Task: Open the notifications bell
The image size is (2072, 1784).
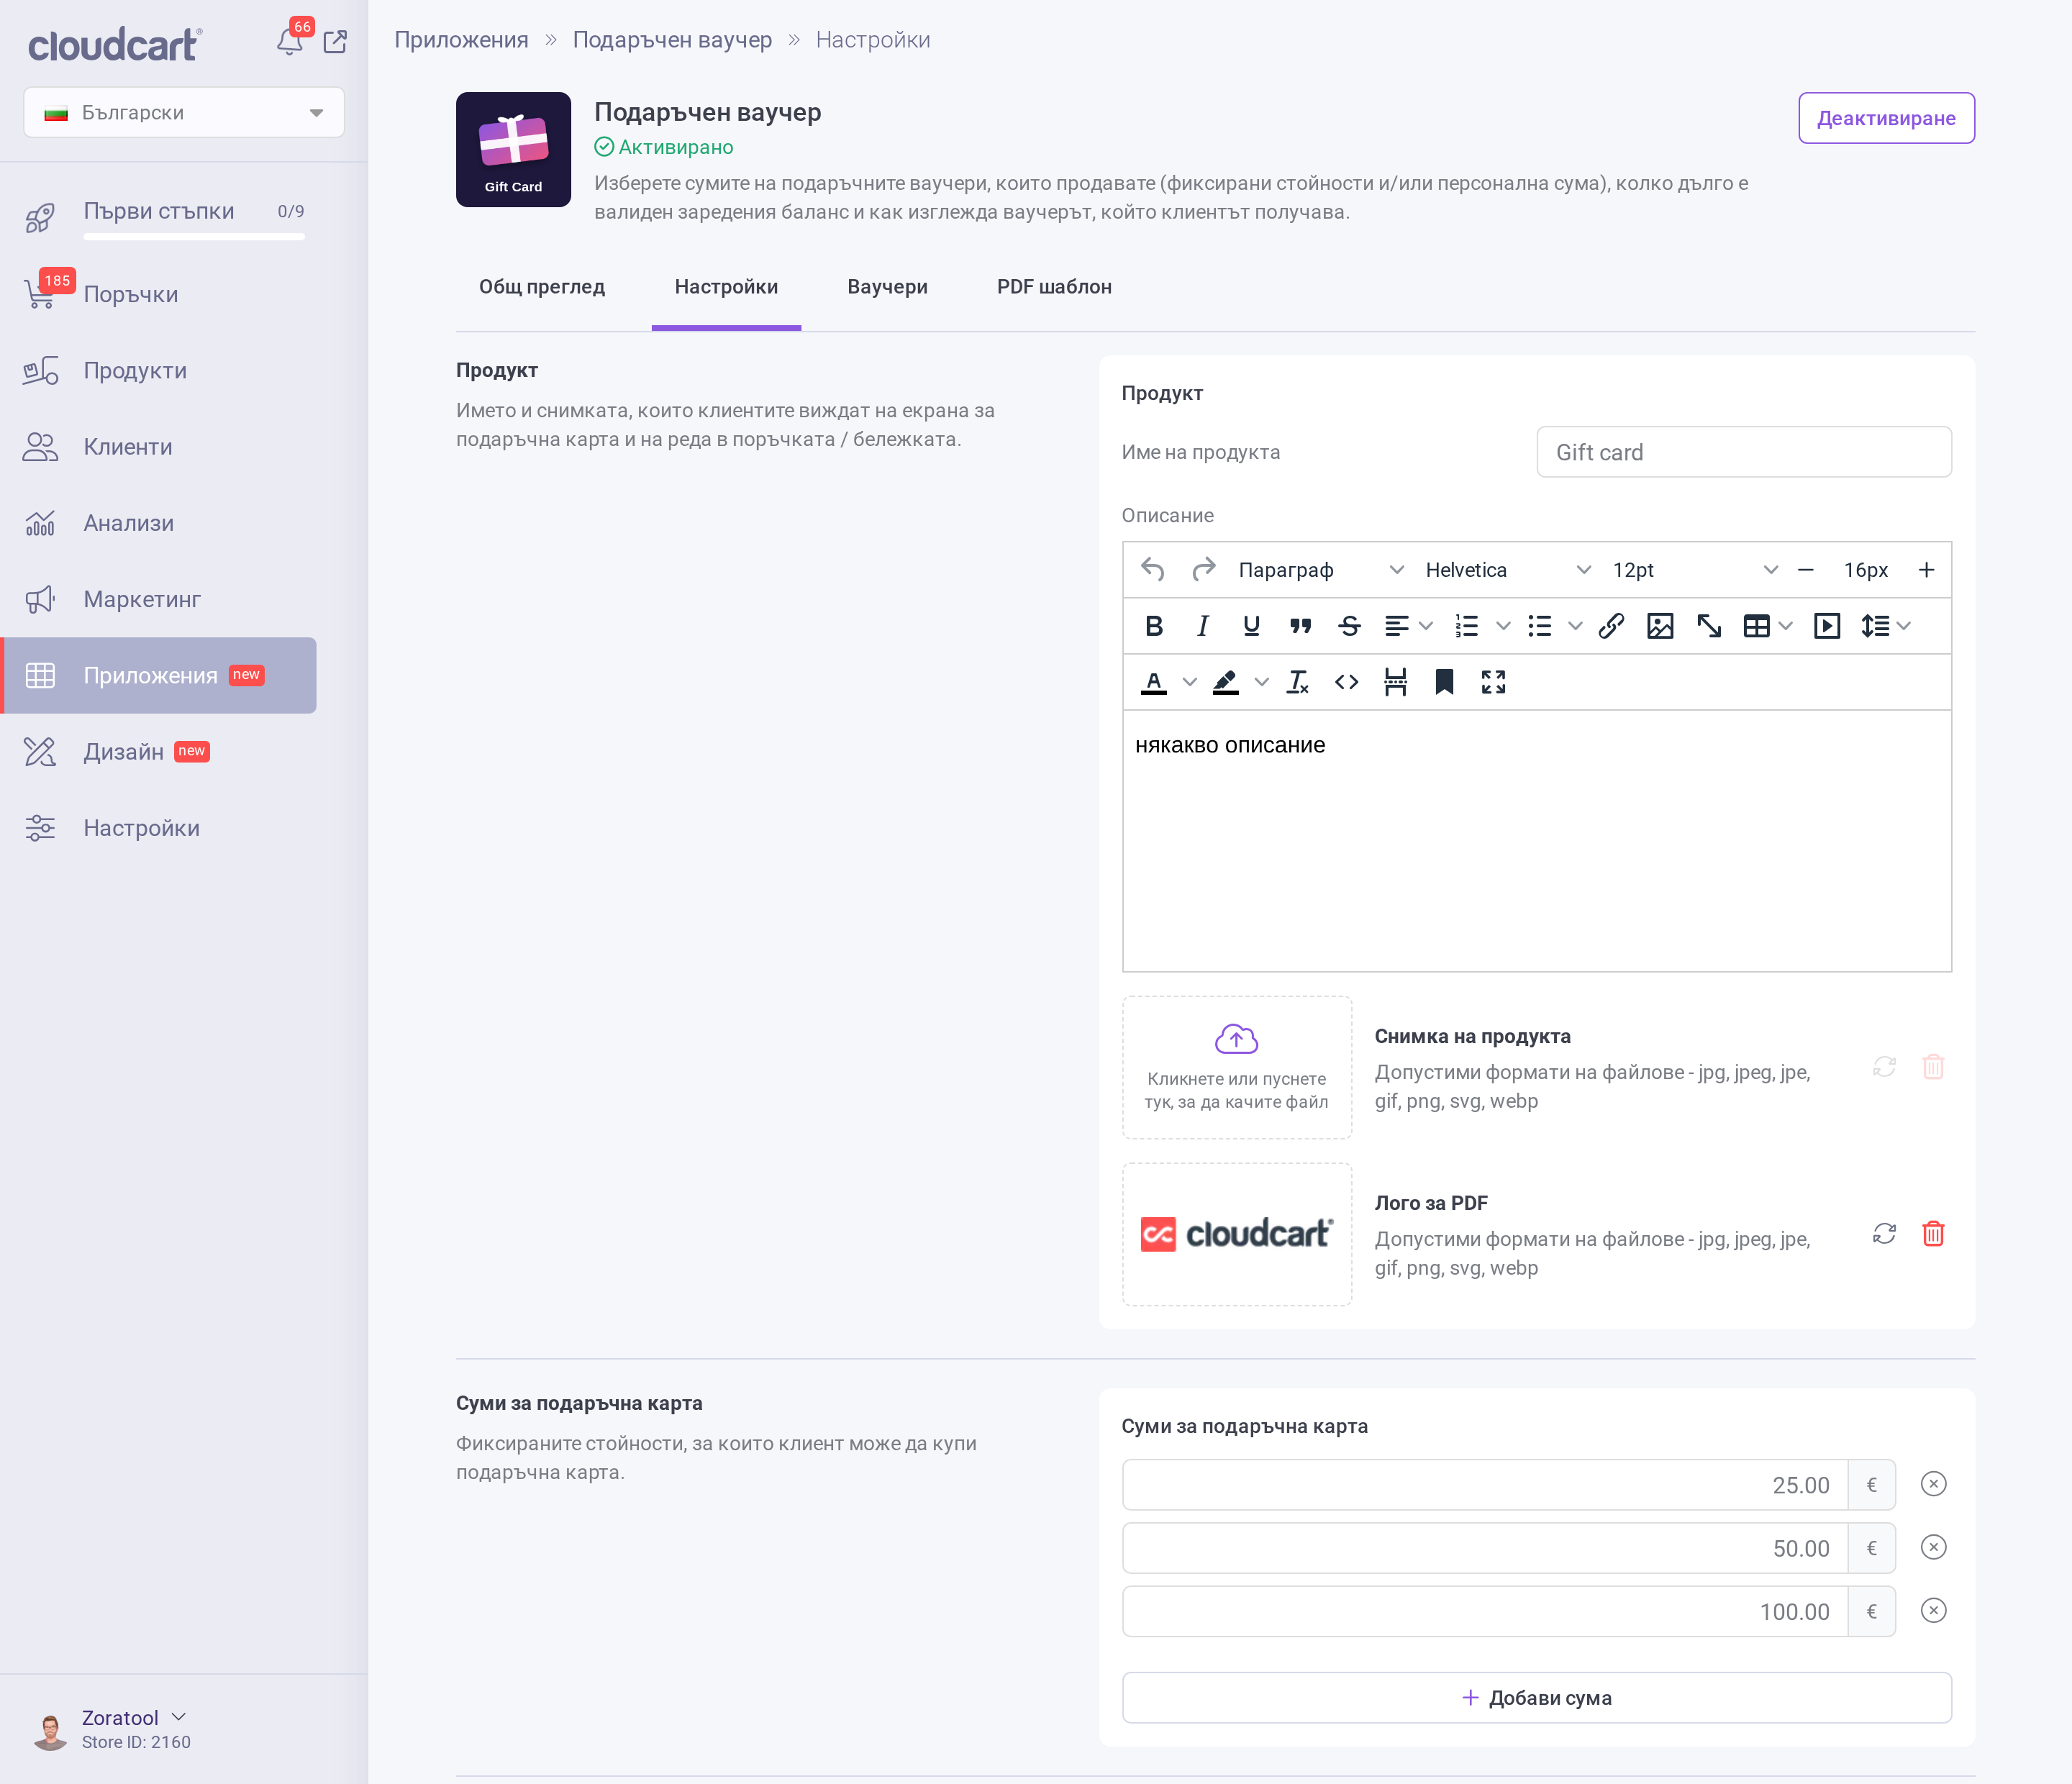Action: coord(290,42)
